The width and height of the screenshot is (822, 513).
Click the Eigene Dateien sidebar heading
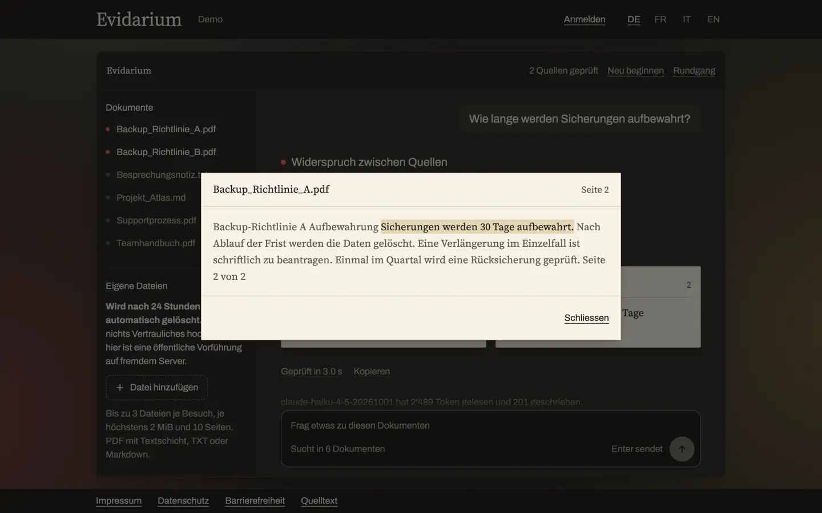point(136,286)
